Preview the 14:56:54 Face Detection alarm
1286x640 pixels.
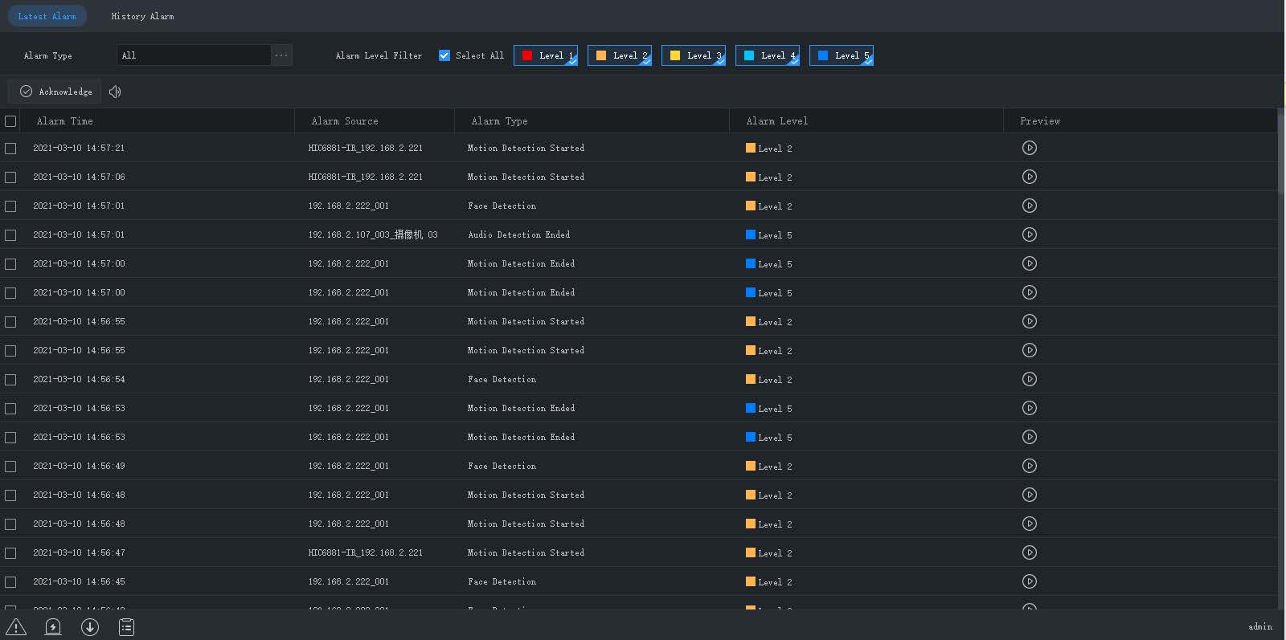click(1030, 379)
